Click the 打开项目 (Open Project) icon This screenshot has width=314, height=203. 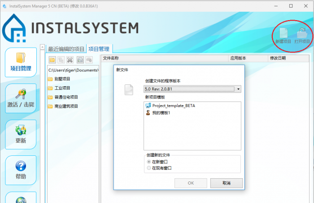302,34
